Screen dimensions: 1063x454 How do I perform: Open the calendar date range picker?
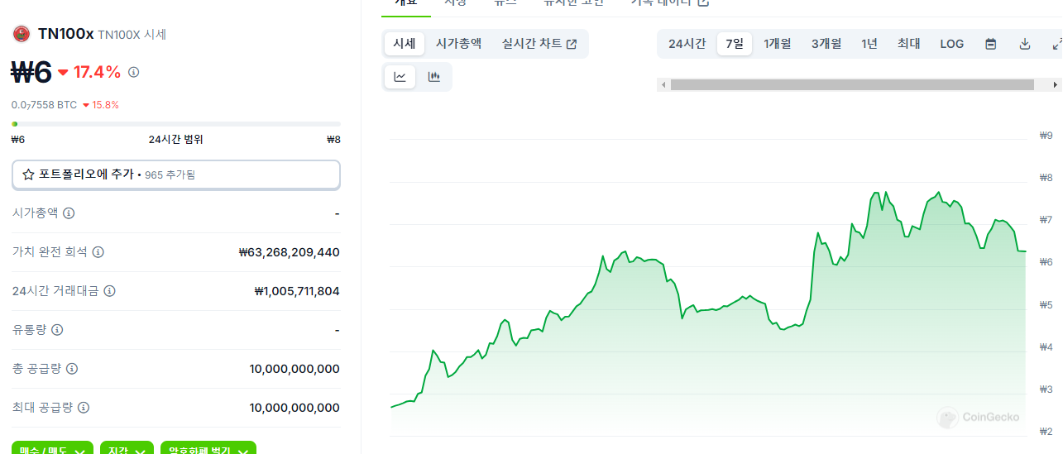990,44
